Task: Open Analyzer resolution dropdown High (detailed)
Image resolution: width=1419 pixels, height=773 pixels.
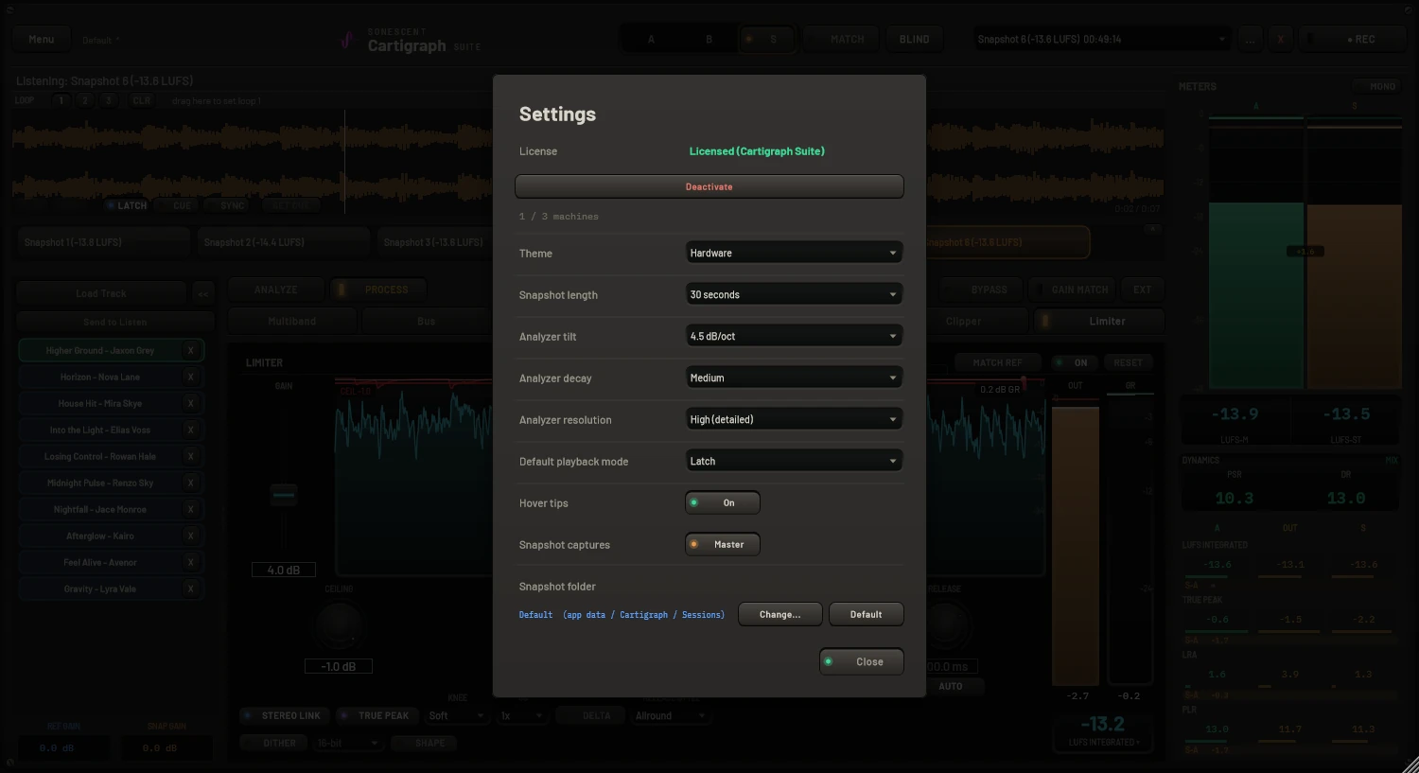Action: point(794,419)
